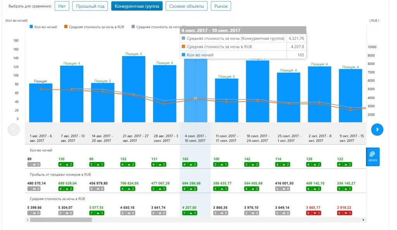The image size is (397, 230).
Task: Select Схожие объекты comparison option
Action: pos(186,6)
